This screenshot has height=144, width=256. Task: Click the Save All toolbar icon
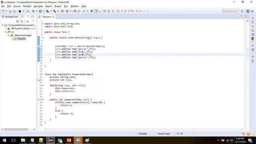(14, 11)
